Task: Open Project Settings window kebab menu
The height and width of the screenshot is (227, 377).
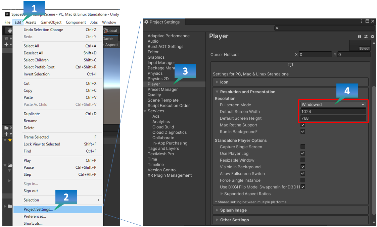Action: (x=361, y=21)
